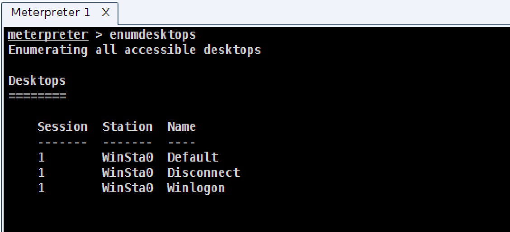Click the Desktops section heading
This screenshot has height=232, width=510.
(x=37, y=81)
